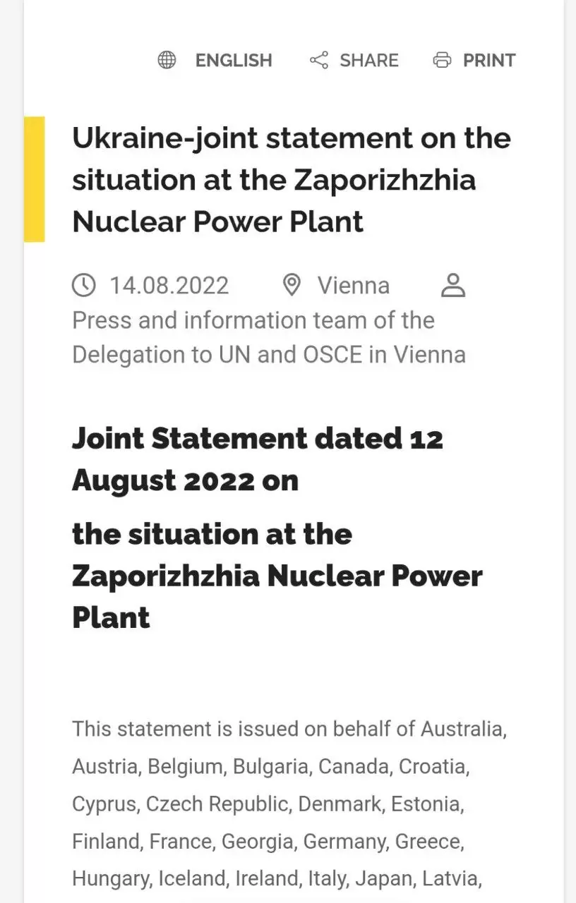This screenshot has height=903, width=576.
Task: Select the Vienna location label
Action: (354, 286)
